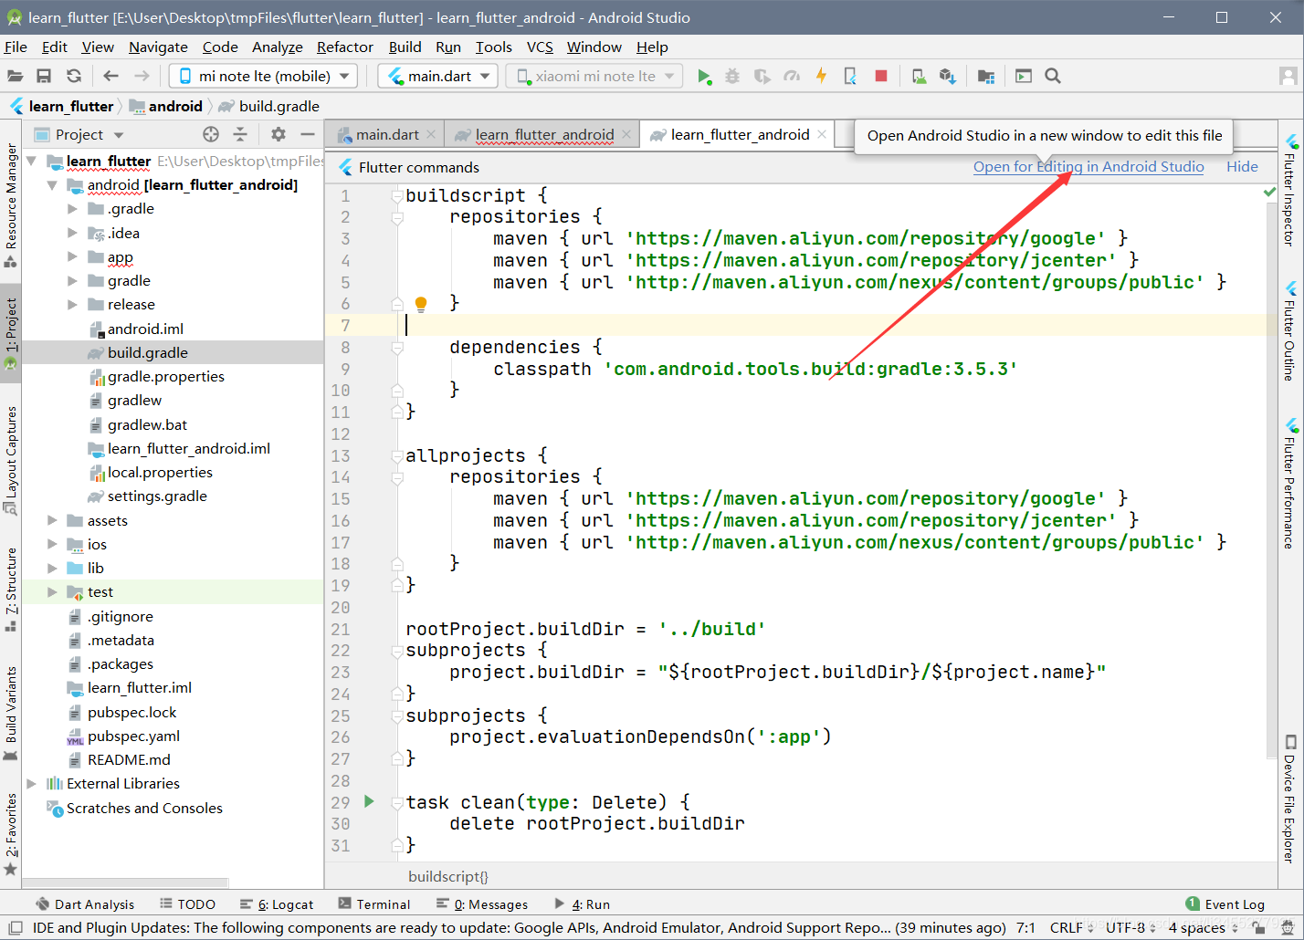Expand External Libraries node
The width and height of the screenshot is (1304, 940).
[32, 783]
